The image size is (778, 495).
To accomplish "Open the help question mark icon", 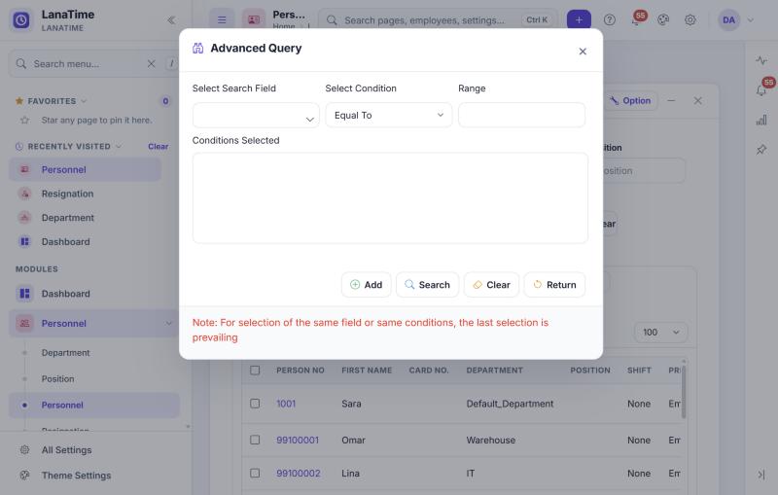I will 610,19.
